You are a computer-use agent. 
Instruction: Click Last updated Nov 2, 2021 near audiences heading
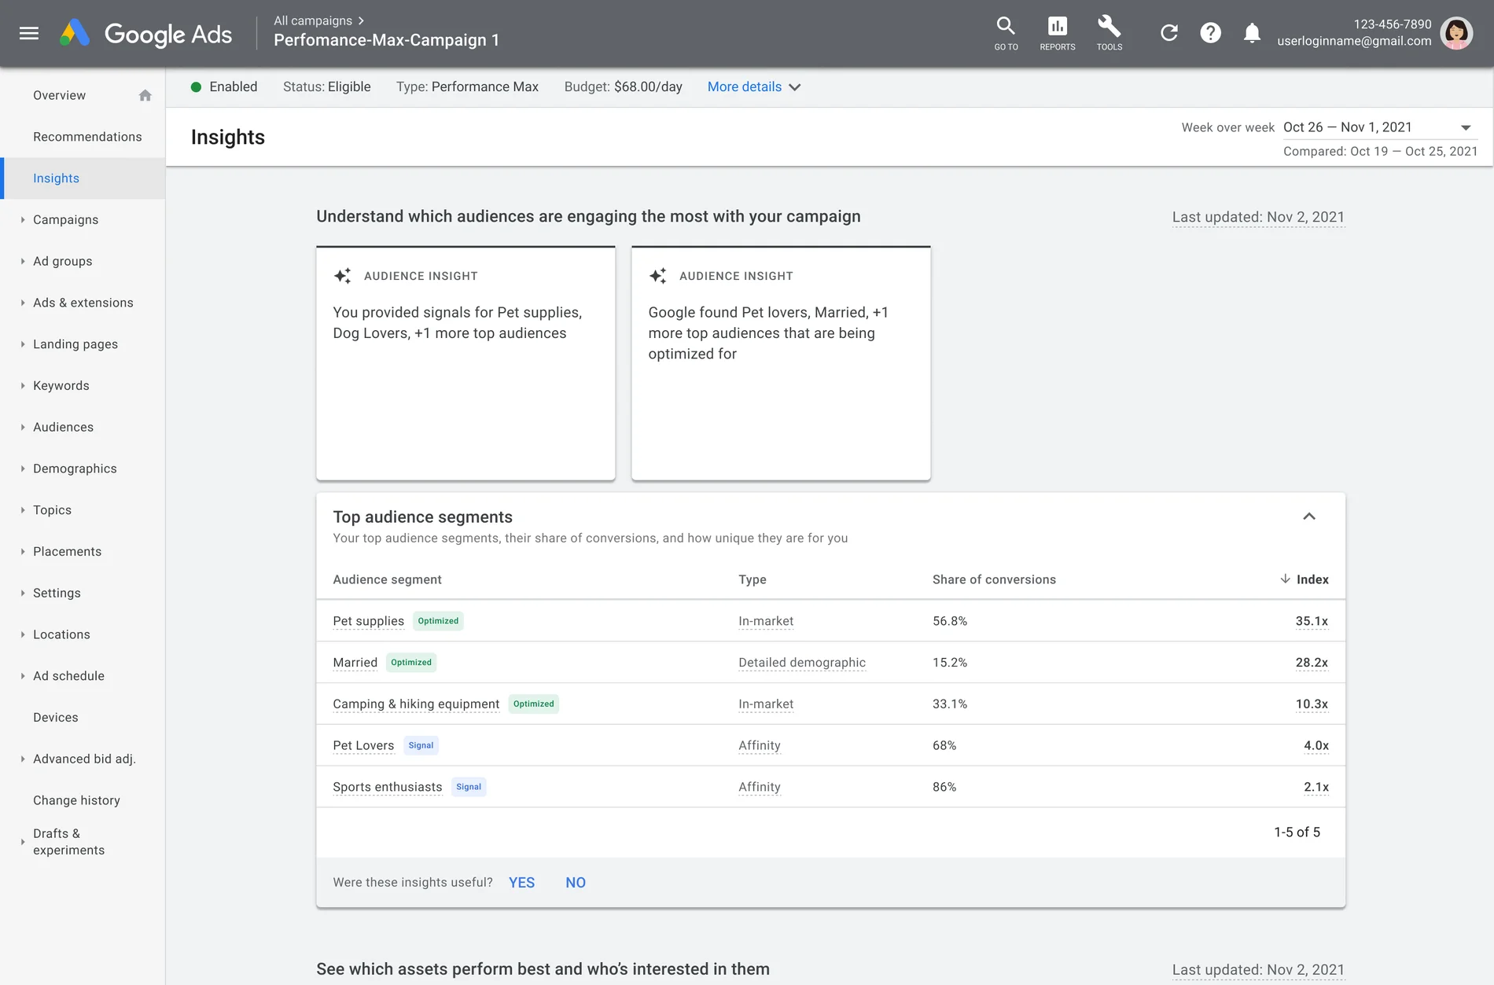(x=1258, y=217)
